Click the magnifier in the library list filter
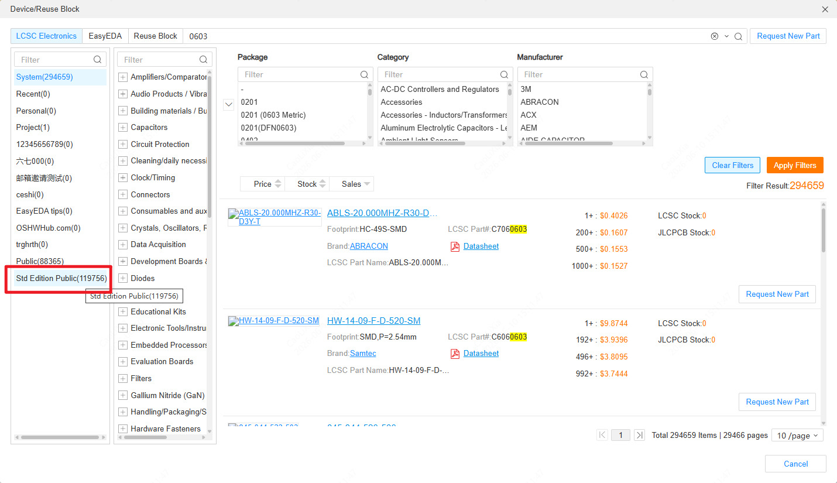Viewport: 837px width, 483px height. click(x=97, y=60)
